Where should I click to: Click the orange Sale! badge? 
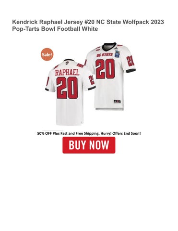(47, 54)
